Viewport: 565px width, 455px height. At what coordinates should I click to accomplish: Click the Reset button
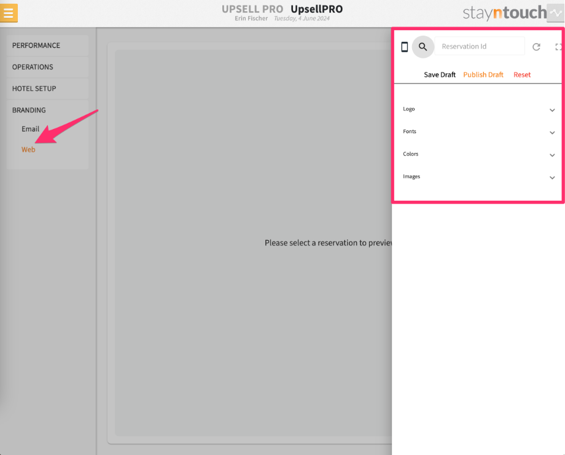coord(522,74)
